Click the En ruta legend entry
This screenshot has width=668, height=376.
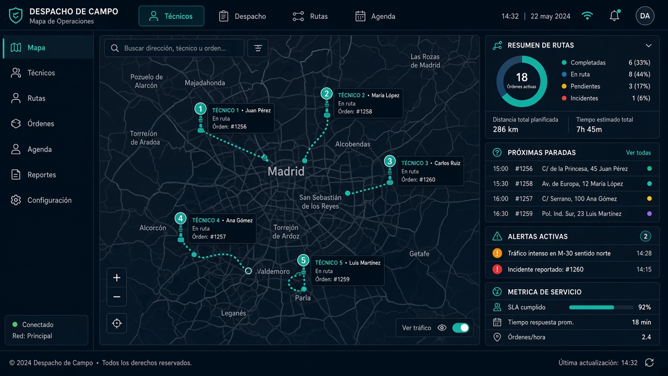pyautogui.click(x=606, y=75)
